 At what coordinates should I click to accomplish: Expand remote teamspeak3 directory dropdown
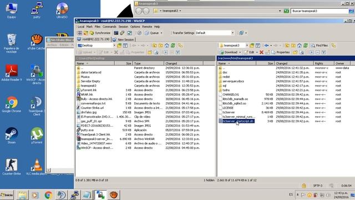click(247, 46)
